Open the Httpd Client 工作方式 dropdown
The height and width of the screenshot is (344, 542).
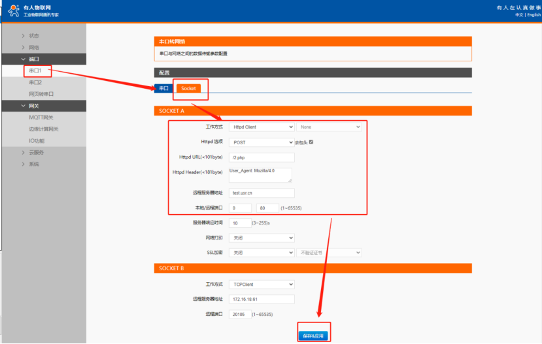click(261, 127)
